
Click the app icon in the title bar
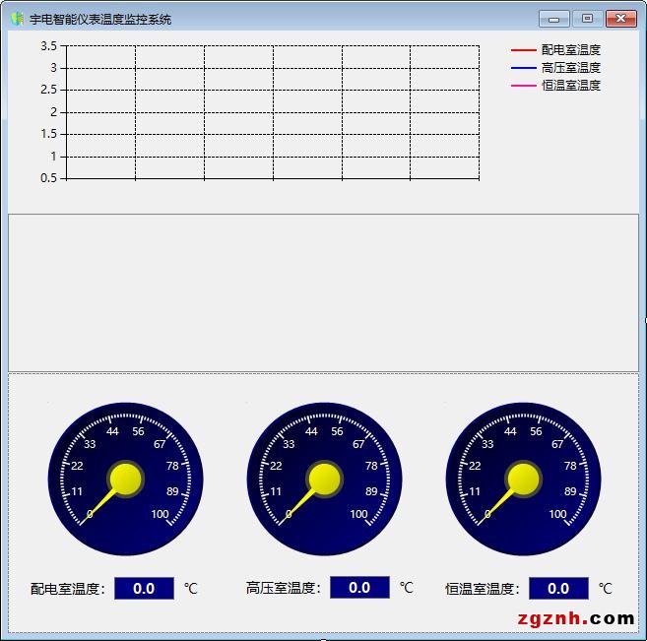tap(16, 19)
